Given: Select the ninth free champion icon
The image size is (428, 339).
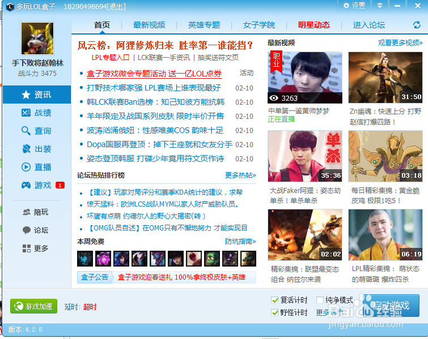Looking at the screenshot, I should (230, 259).
